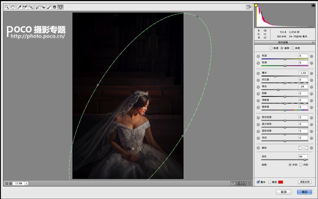Select the 画笔 radio button
Image resolution: width=318 pixels, height=199 pixels.
pos(293,48)
